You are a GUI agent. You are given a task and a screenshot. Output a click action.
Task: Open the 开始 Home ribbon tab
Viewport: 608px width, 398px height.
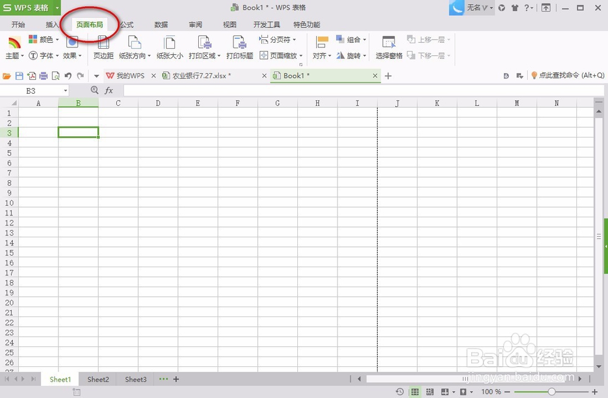tap(18, 24)
